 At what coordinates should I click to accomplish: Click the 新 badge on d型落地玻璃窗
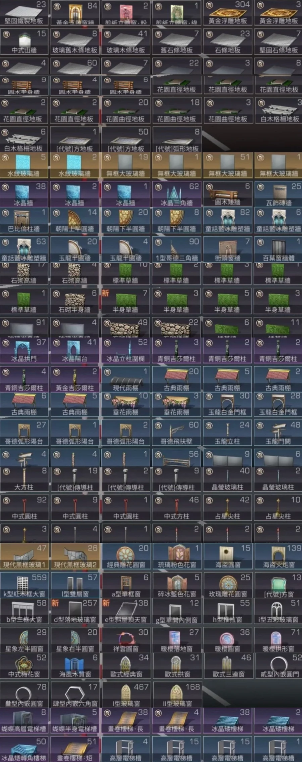coord(55,603)
